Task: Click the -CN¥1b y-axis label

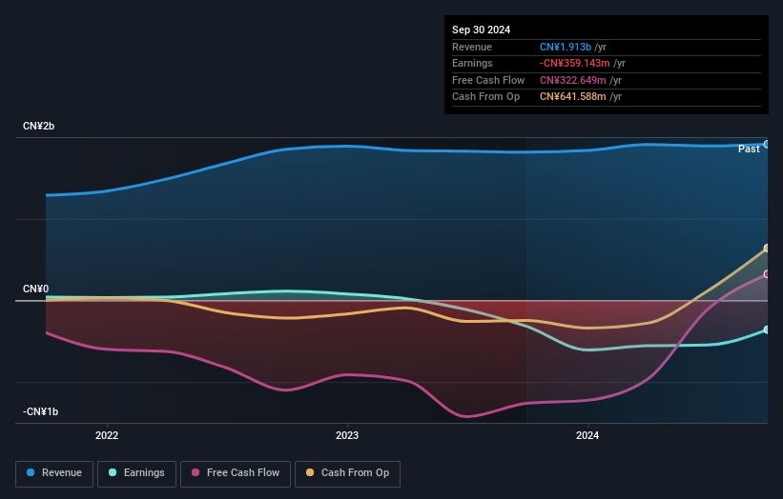Action: (40, 411)
